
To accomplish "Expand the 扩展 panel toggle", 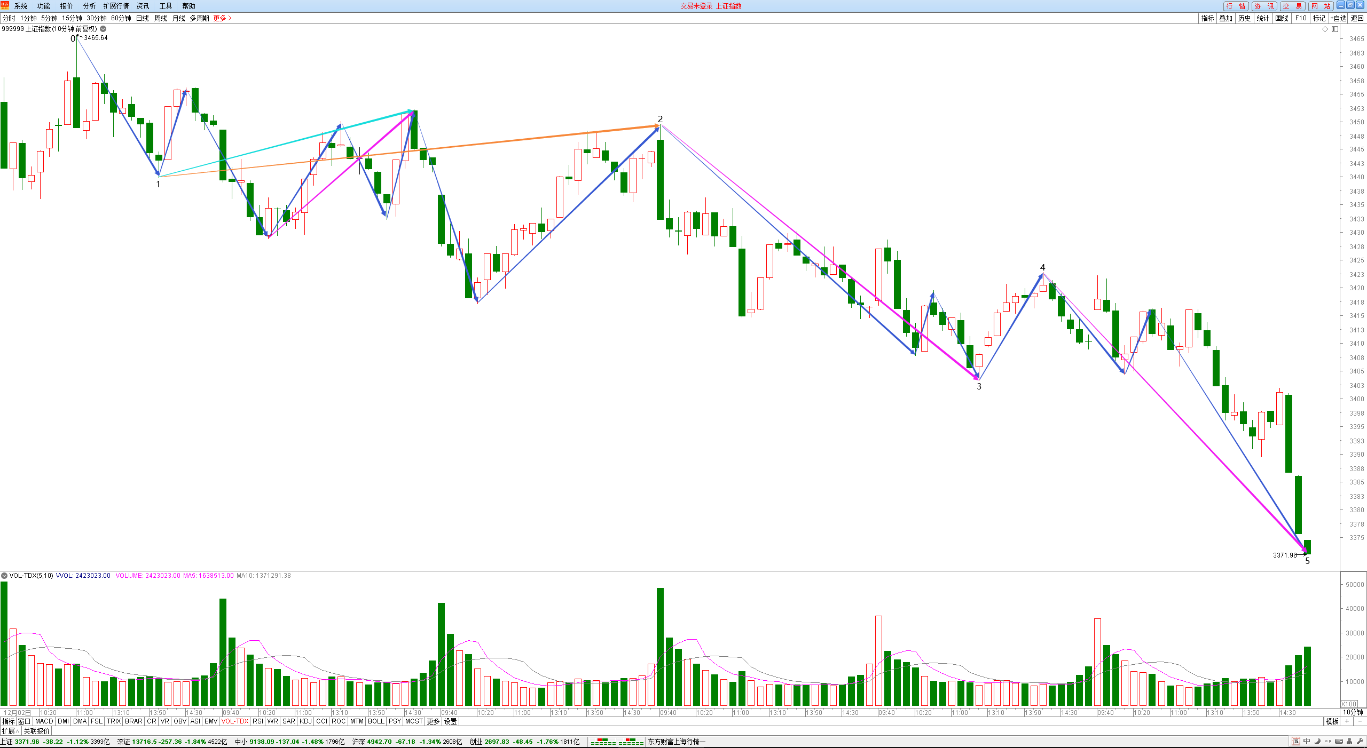I will 10,731.
